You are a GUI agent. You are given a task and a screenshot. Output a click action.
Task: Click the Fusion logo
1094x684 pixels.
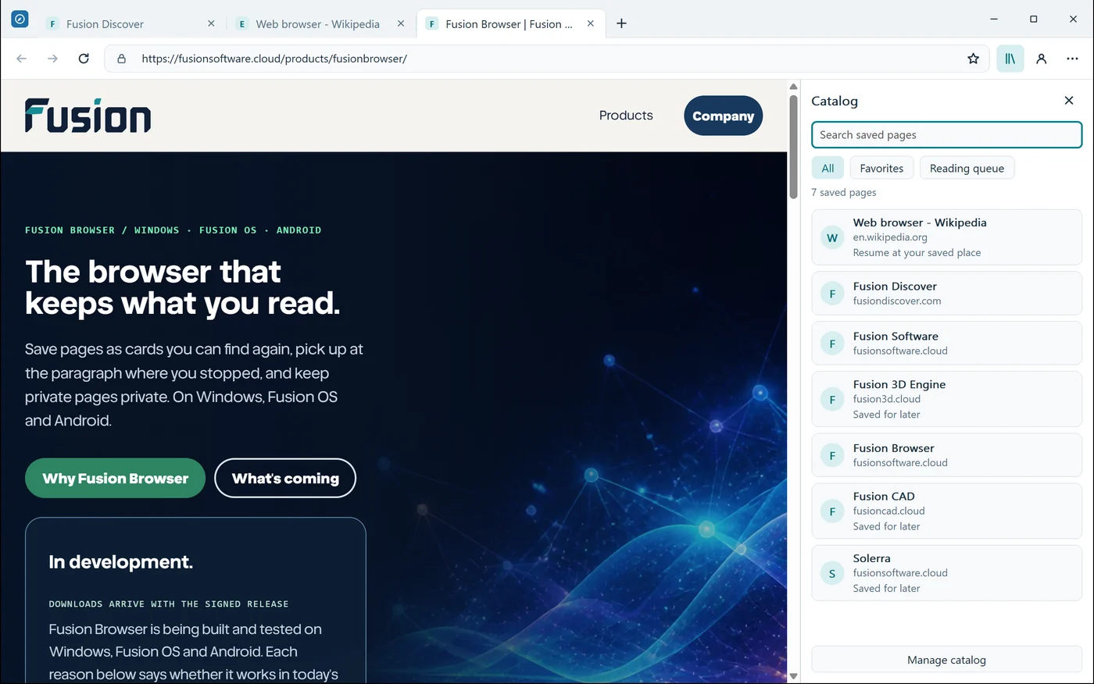tap(88, 116)
